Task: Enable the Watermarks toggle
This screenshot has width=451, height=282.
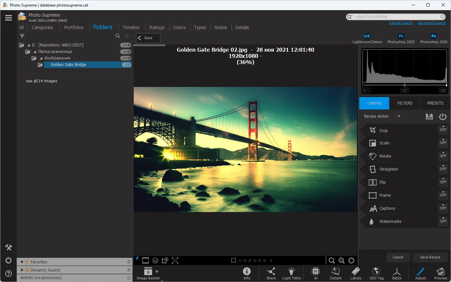Action: point(443,222)
